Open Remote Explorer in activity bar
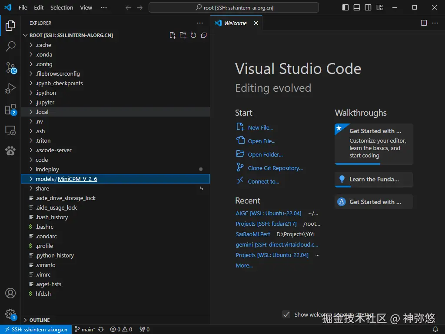Screen dimensions: 445x334 10,130
